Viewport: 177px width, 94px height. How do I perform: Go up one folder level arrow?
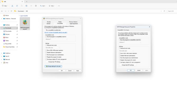11,11
